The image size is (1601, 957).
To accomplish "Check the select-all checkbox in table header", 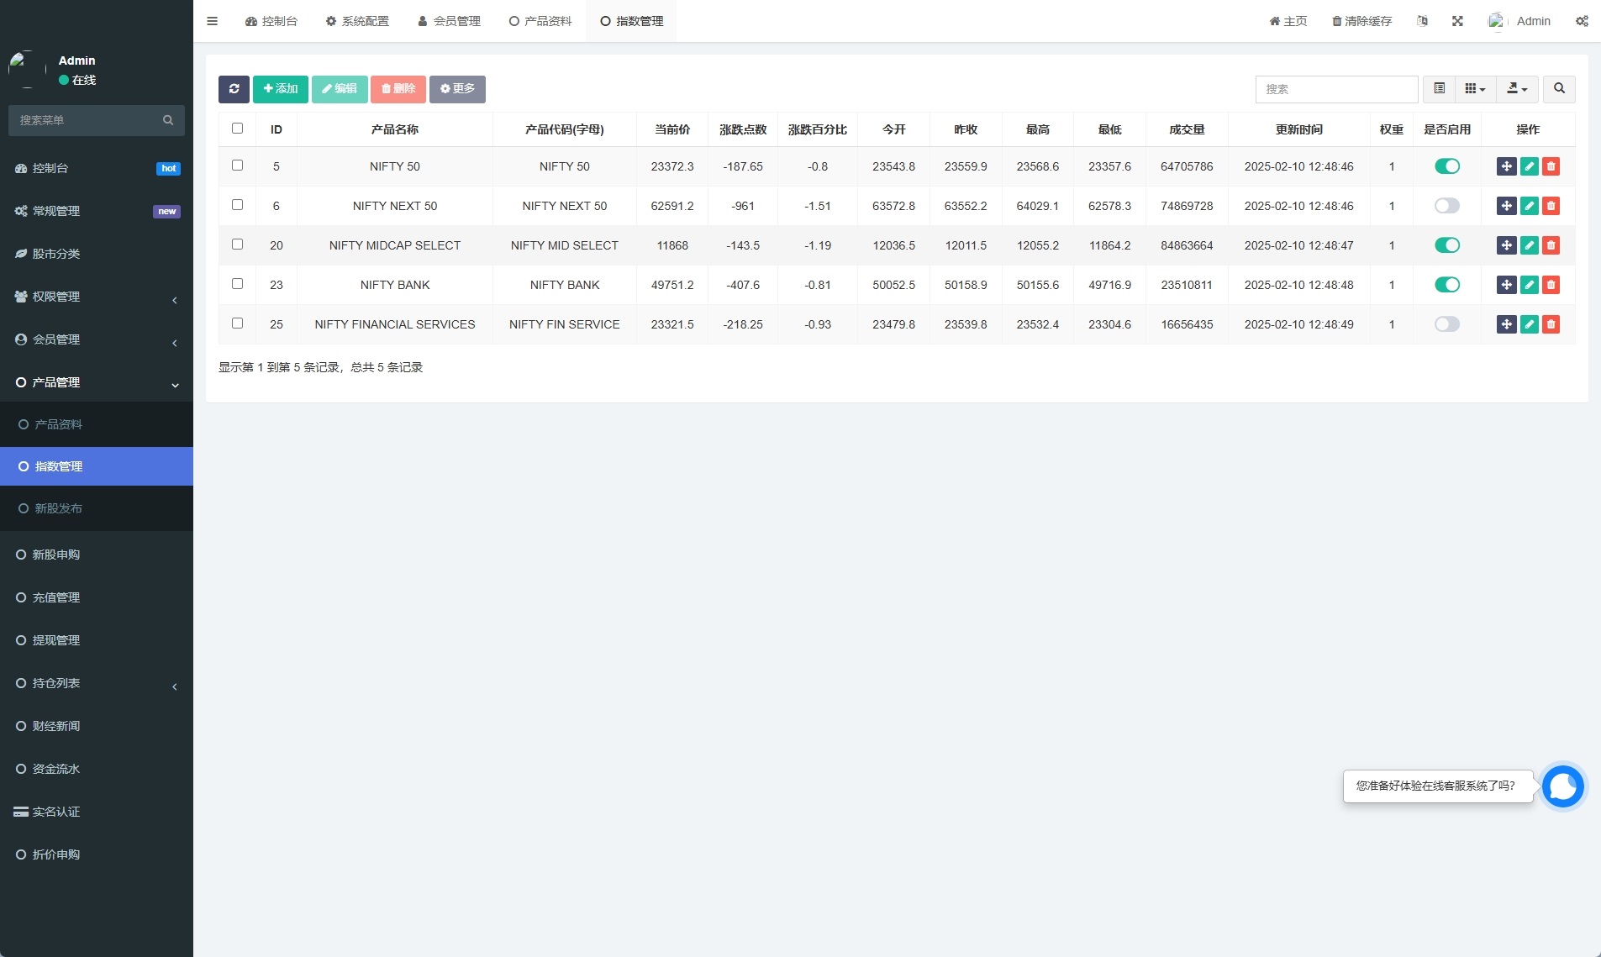I will (237, 129).
